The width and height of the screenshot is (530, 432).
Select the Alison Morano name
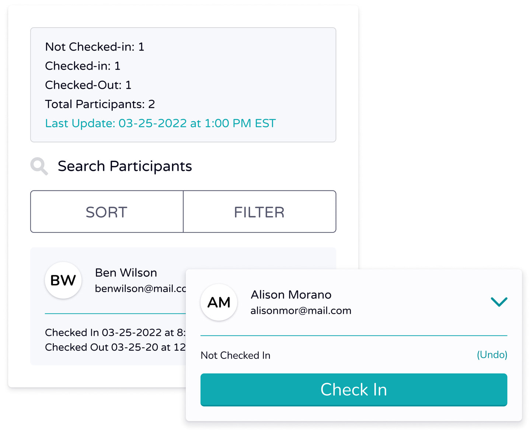(291, 295)
